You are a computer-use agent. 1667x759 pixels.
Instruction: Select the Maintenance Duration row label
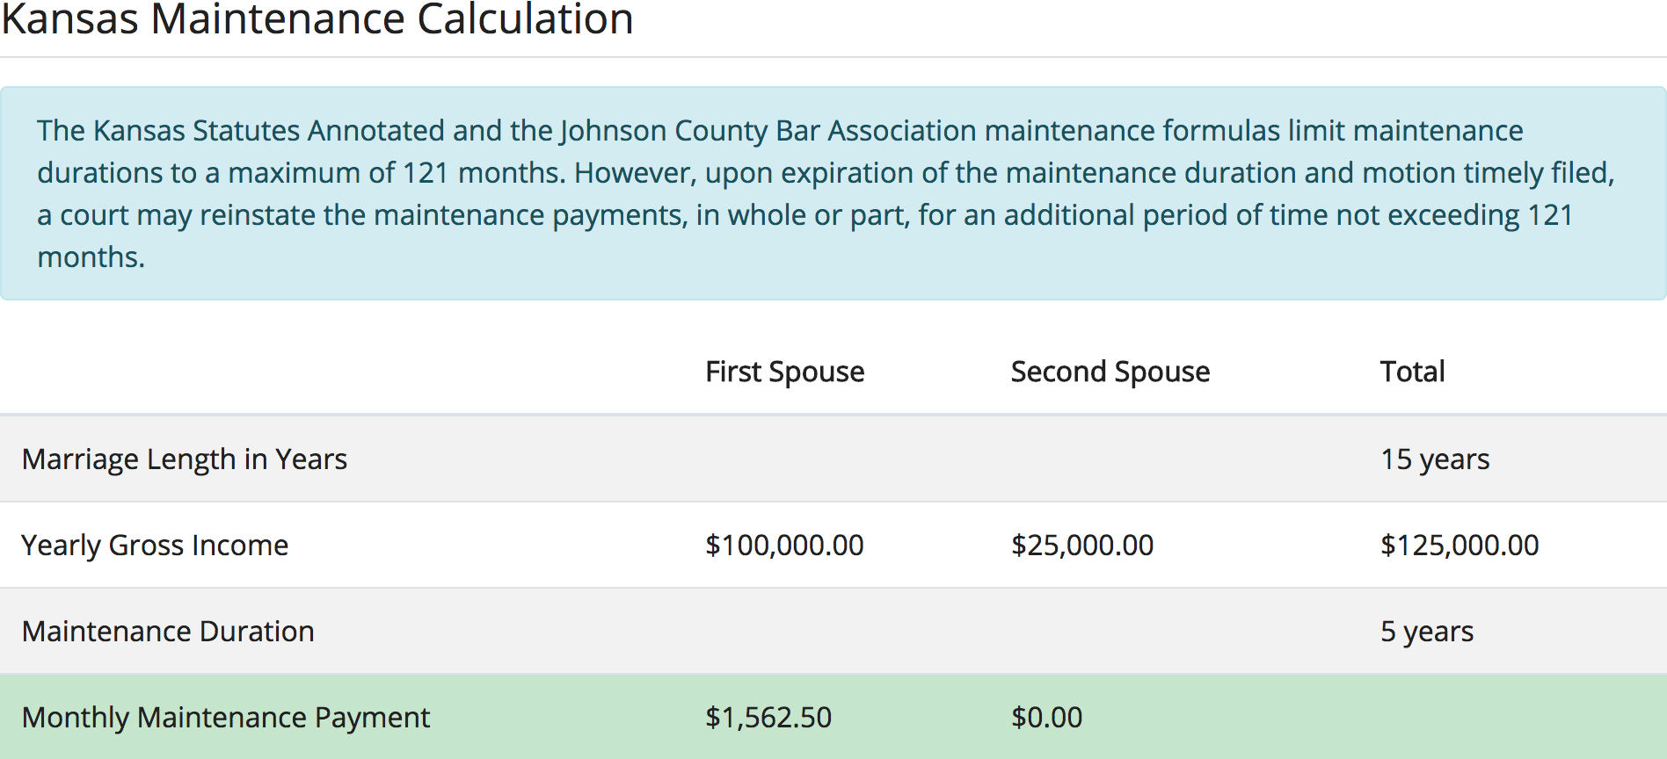pos(168,631)
